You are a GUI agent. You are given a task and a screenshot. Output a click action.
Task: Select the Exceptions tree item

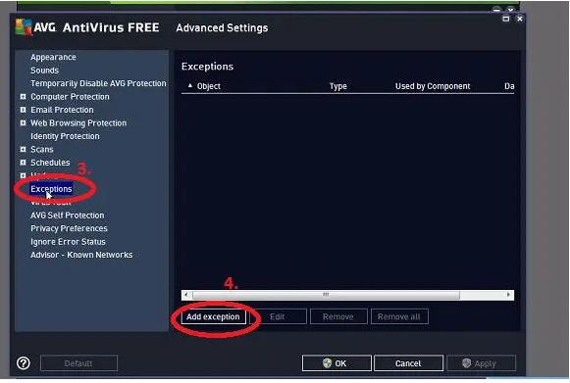pyautogui.click(x=51, y=189)
